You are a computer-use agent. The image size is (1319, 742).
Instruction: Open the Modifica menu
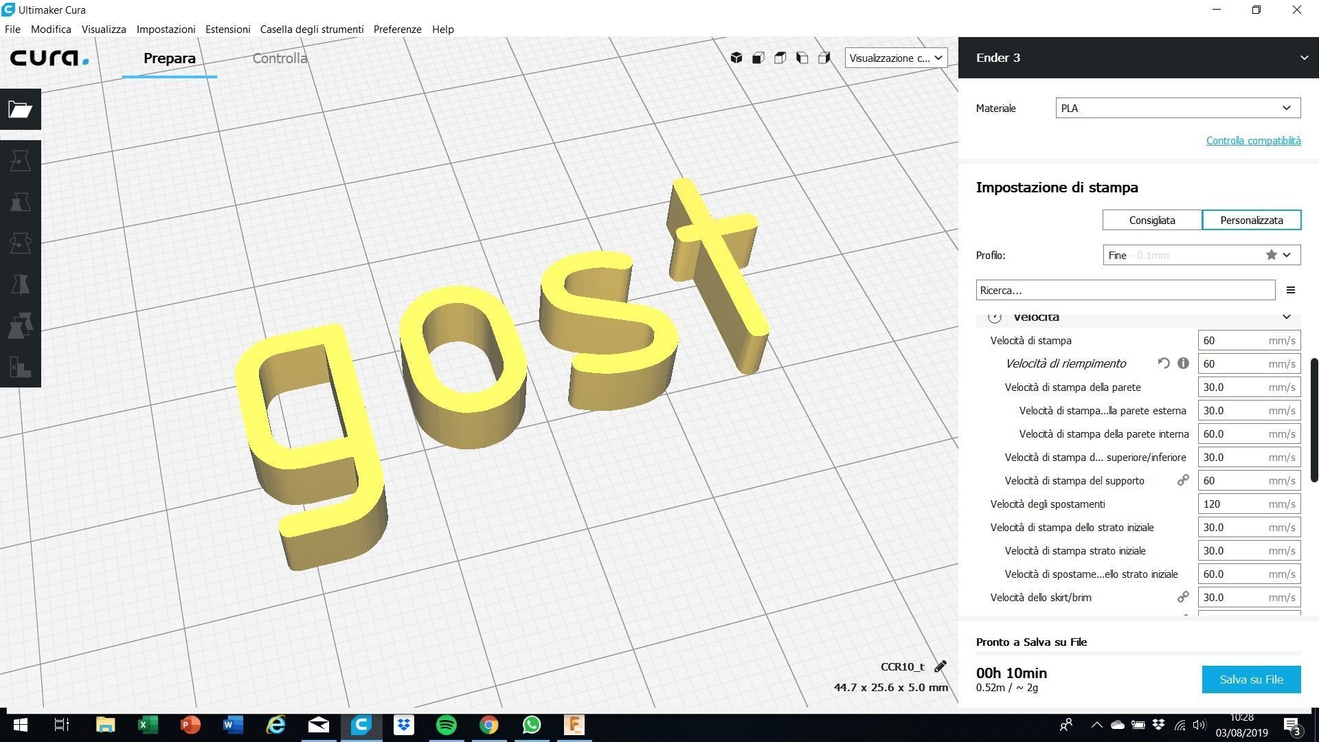51,30
